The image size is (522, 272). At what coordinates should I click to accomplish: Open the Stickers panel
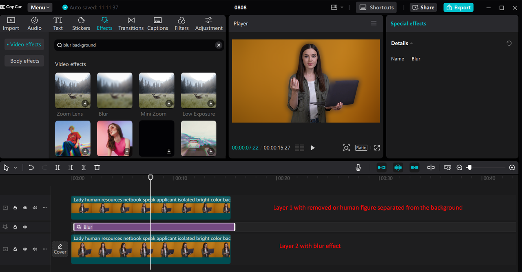click(x=81, y=24)
